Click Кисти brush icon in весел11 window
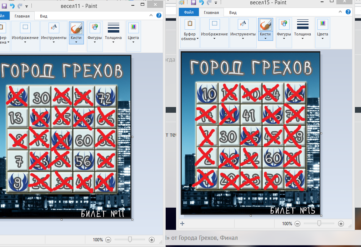The height and width of the screenshot is (247, 361). pos(76,28)
